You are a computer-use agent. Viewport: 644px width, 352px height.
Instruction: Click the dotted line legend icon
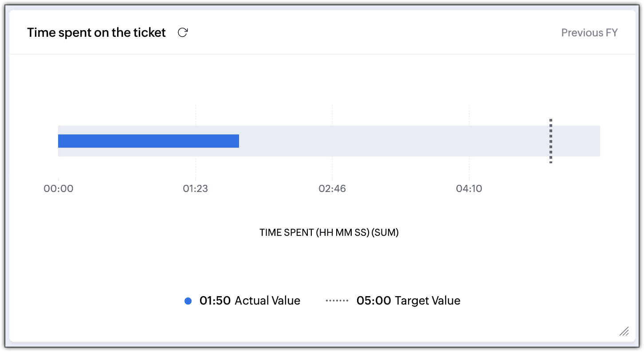[x=338, y=301]
